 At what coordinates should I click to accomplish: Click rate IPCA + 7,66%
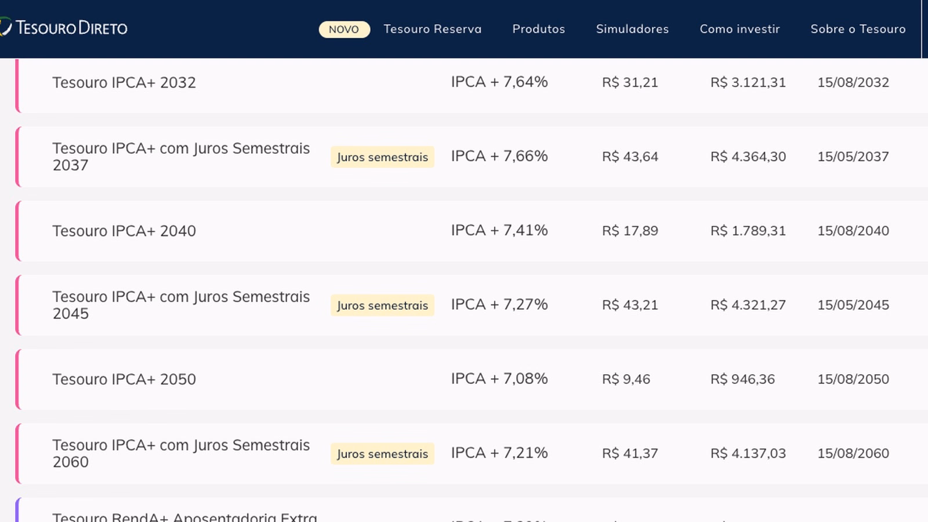pos(499,156)
